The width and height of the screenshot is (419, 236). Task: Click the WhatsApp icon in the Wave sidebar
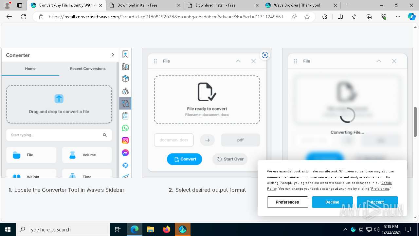[x=125, y=128]
